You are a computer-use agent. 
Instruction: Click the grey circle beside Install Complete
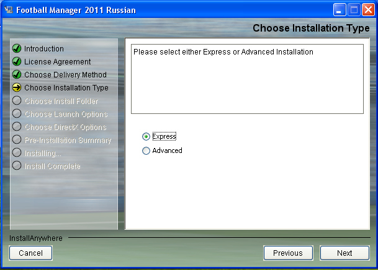pos(17,165)
